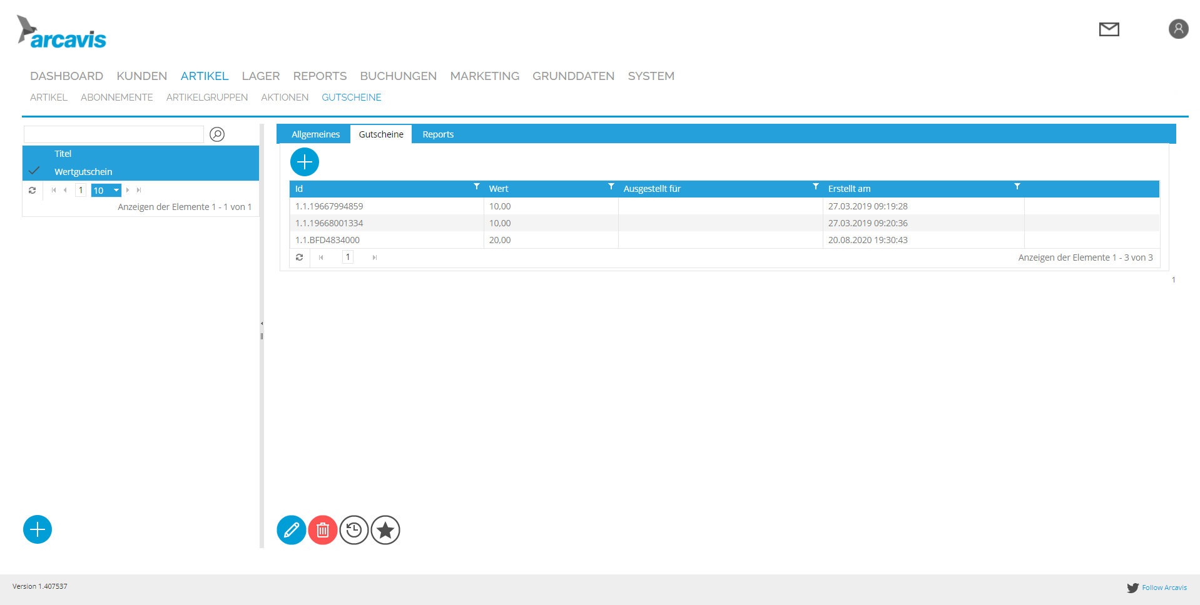The width and height of the screenshot is (1200, 605).
Task: Edit the selected voucher with the pencil icon
Action: pos(291,529)
